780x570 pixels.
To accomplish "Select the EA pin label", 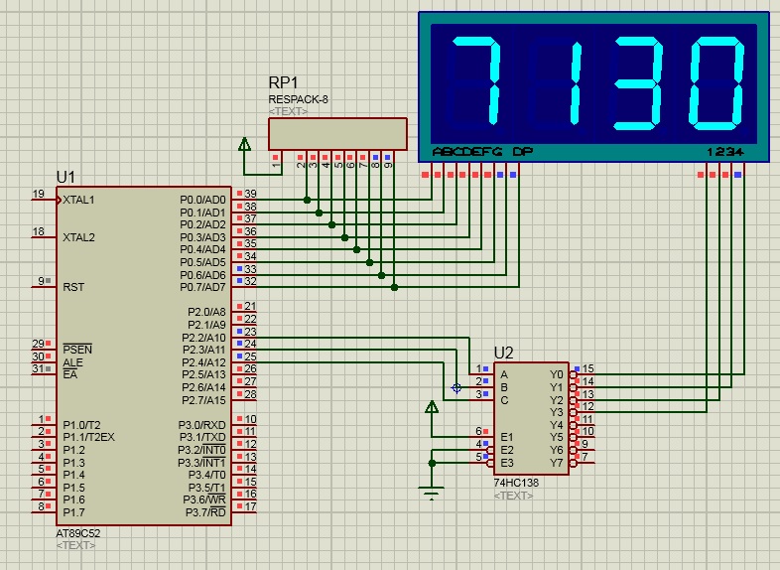I will 70,374.
